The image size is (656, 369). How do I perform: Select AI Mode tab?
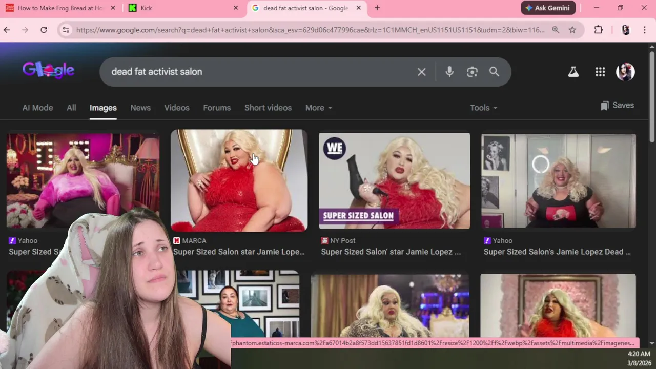[37, 108]
